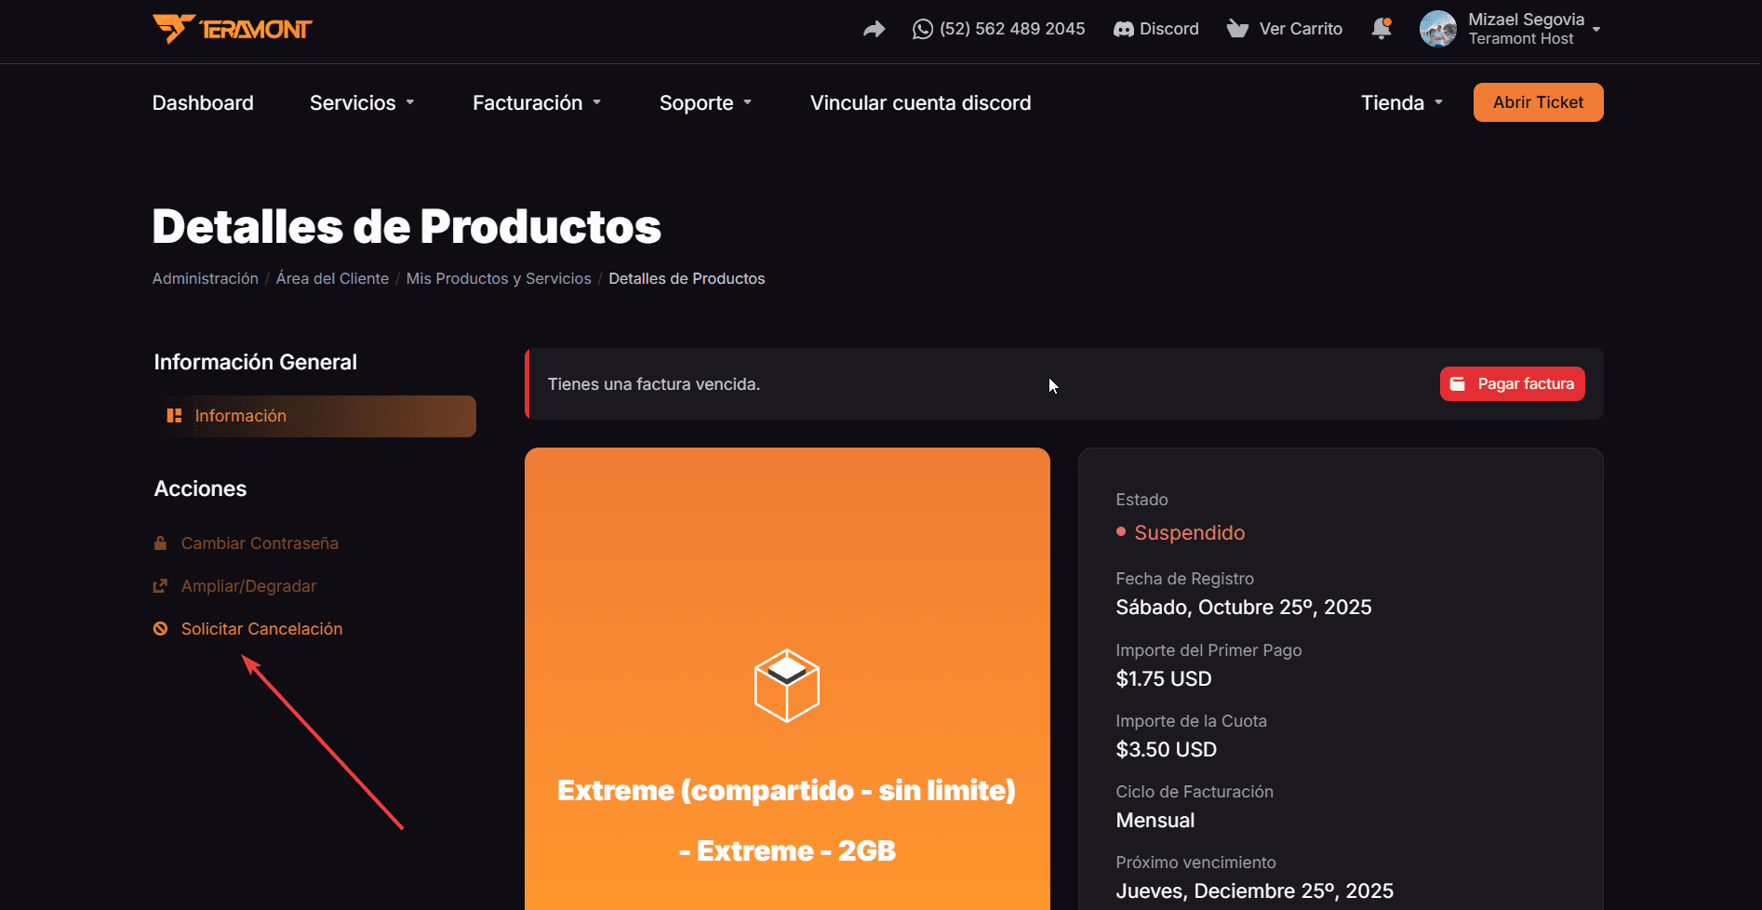Click 'Tienes una factura vencida.' alert text
Image resolution: width=1762 pixels, height=910 pixels.
click(x=654, y=384)
